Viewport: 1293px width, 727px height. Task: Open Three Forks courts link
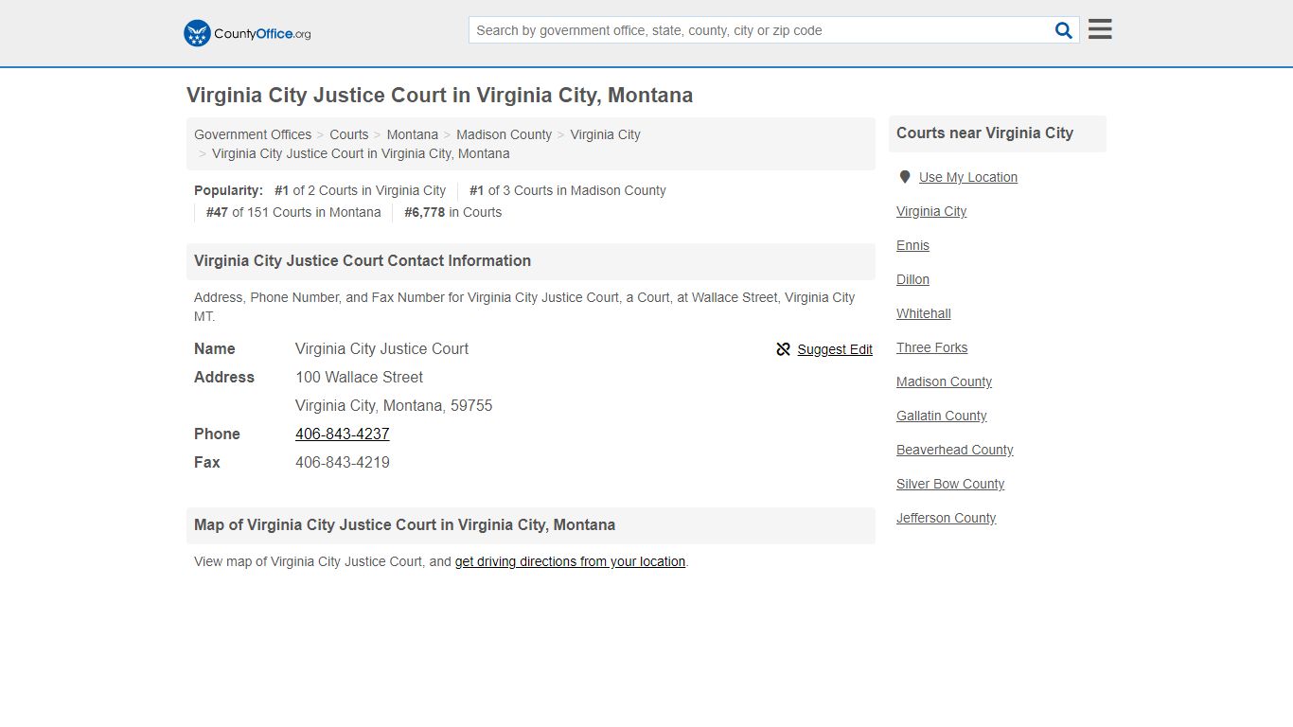(932, 347)
